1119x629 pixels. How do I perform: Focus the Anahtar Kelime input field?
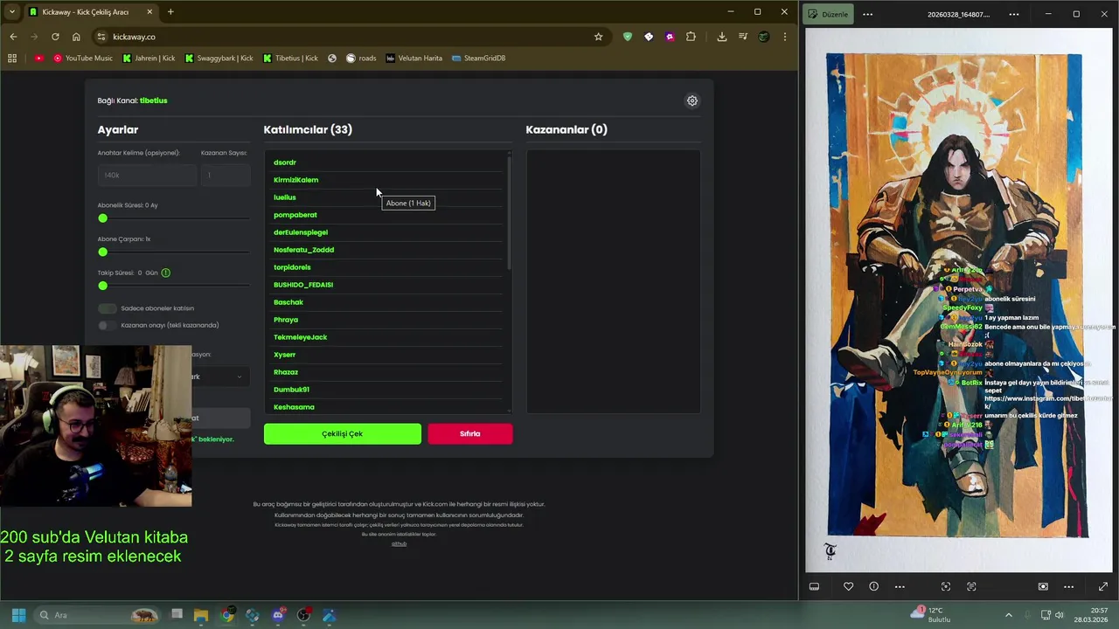pyautogui.click(x=147, y=175)
